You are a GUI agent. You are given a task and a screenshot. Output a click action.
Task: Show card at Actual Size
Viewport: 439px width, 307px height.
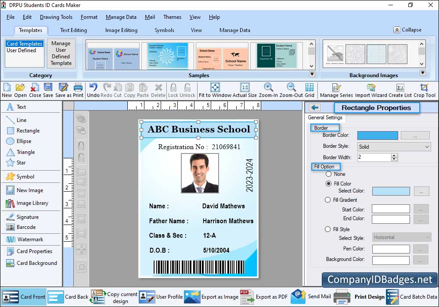tap(245, 90)
